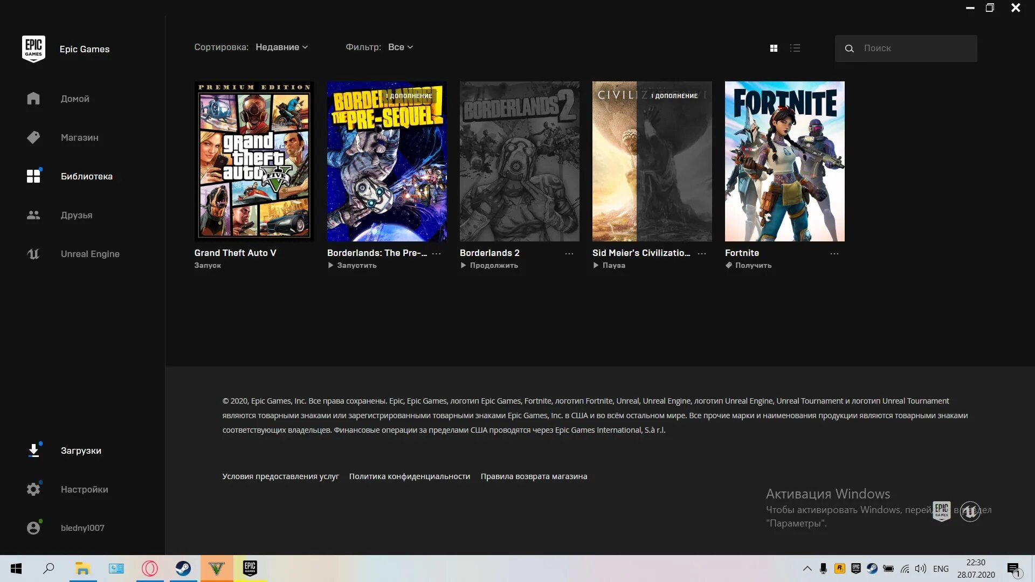Select the Library section icon
Viewport: 1035px width, 582px height.
click(33, 176)
